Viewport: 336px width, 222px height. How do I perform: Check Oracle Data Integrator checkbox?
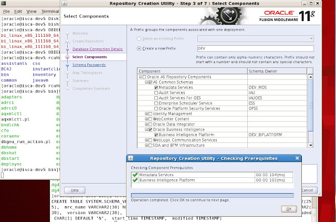[150, 124]
